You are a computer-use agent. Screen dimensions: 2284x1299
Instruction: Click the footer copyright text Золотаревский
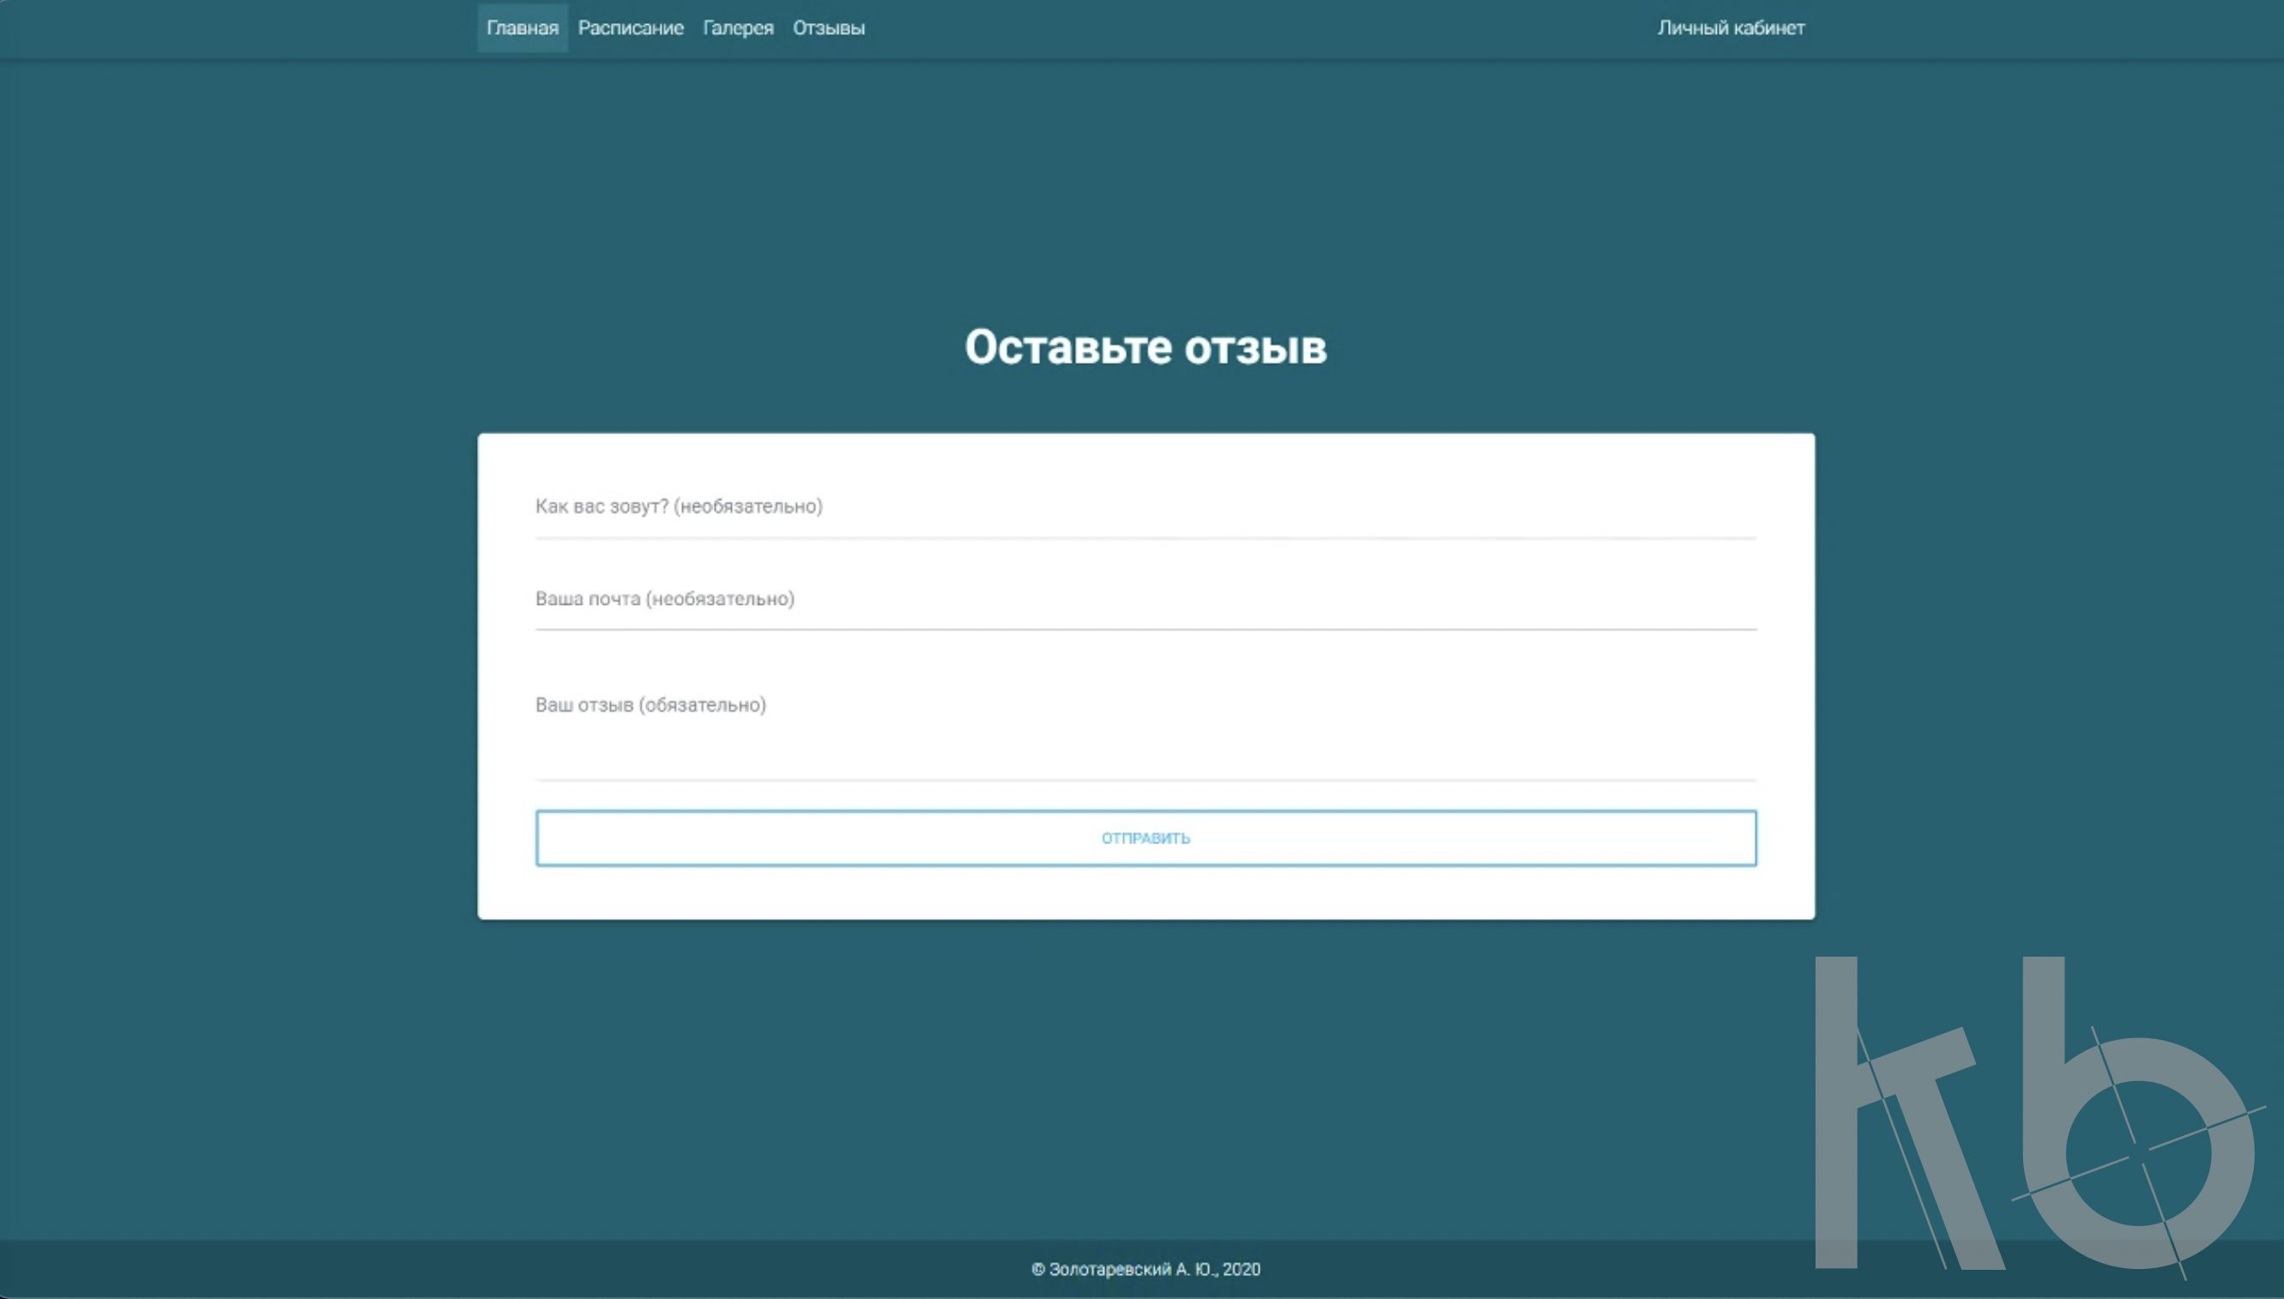pos(1109,1269)
